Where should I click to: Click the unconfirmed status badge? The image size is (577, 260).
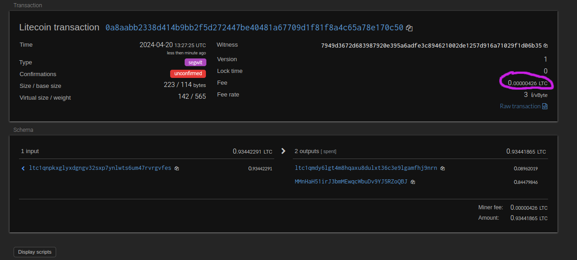(188, 73)
